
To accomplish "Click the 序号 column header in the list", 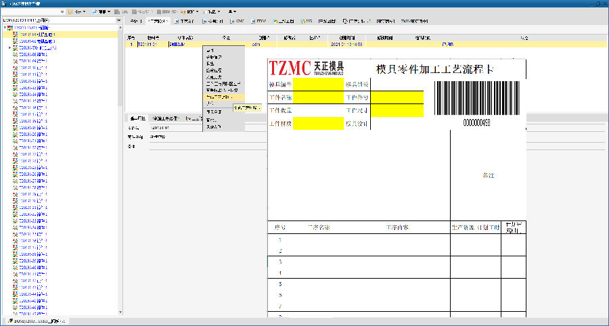I will point(131,38).
